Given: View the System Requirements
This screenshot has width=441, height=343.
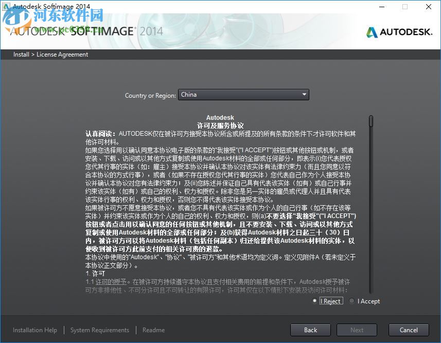Looking at the screenshot, I should 99,330.
